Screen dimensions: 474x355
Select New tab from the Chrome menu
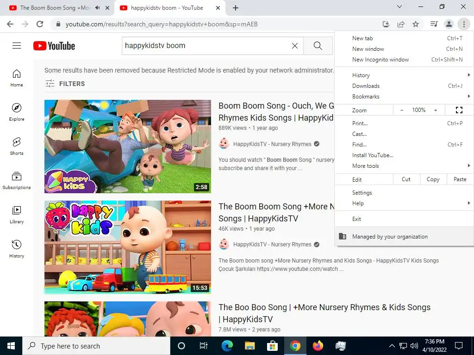tap(404, 38)
